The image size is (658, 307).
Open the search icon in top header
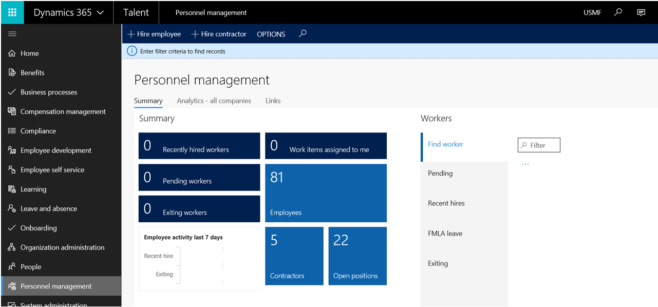[618, 12]
